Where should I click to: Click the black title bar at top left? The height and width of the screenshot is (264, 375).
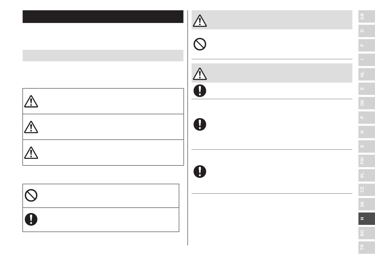(x=103, y=17)
